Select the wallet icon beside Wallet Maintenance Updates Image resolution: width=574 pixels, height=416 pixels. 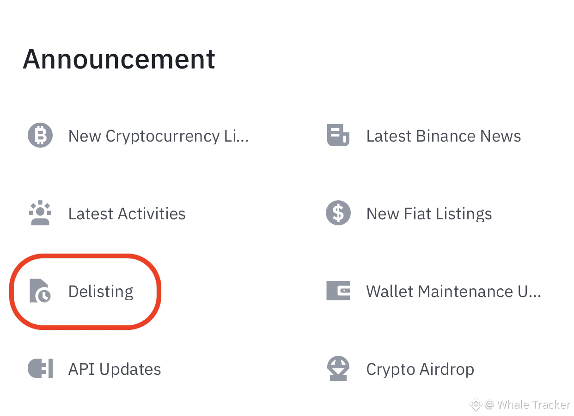(338, 291)
